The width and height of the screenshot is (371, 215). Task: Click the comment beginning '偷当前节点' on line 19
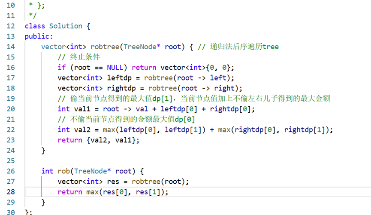pos(194,99)
